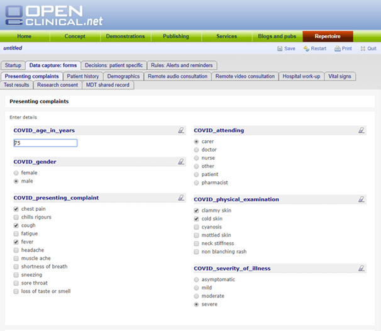Click the edit icon for COVID_severity_of_illness
This screenshot has width=381, height=331.
[x=362, y=269]
